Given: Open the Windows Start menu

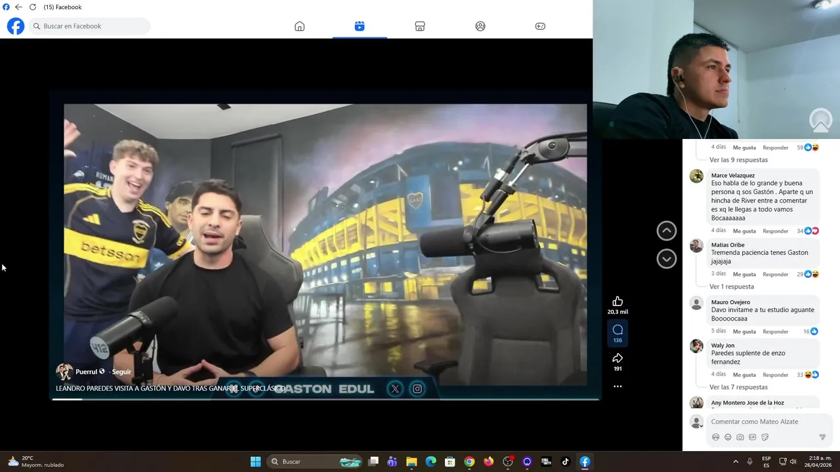Looking at the screenshot, I should 256,462.
